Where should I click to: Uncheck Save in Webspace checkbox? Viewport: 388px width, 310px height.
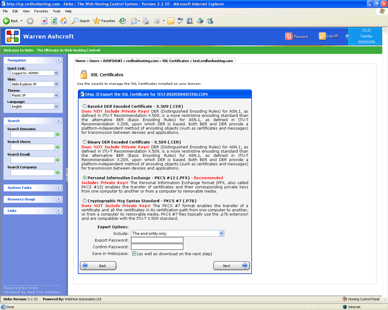coord(134,253)
